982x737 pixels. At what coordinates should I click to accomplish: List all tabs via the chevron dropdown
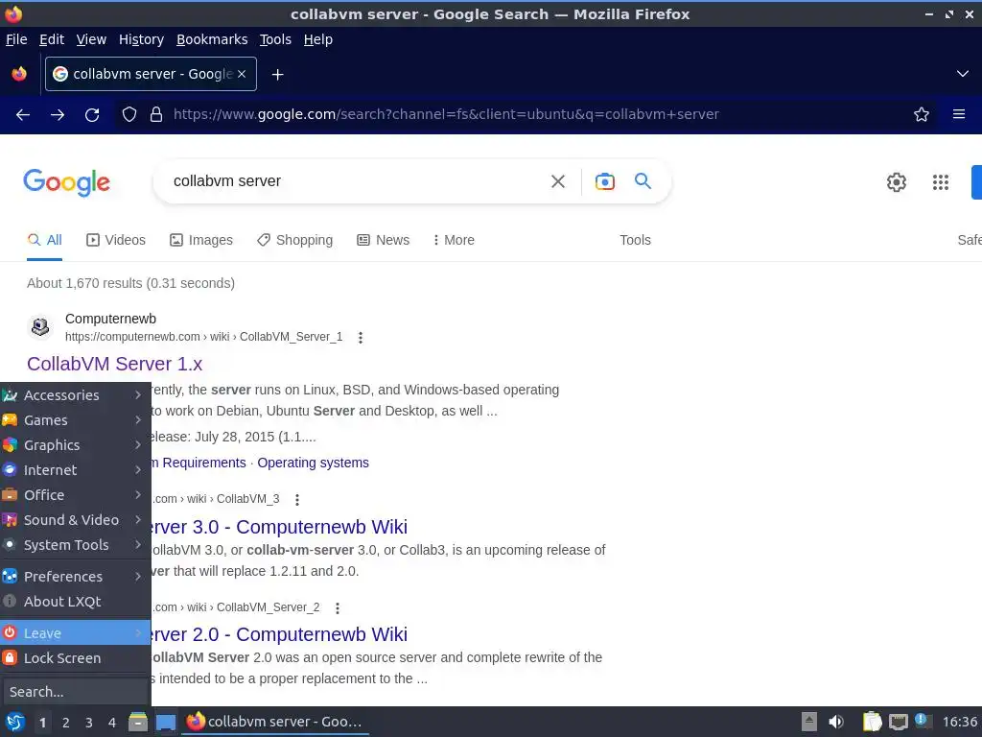[963, 74]
